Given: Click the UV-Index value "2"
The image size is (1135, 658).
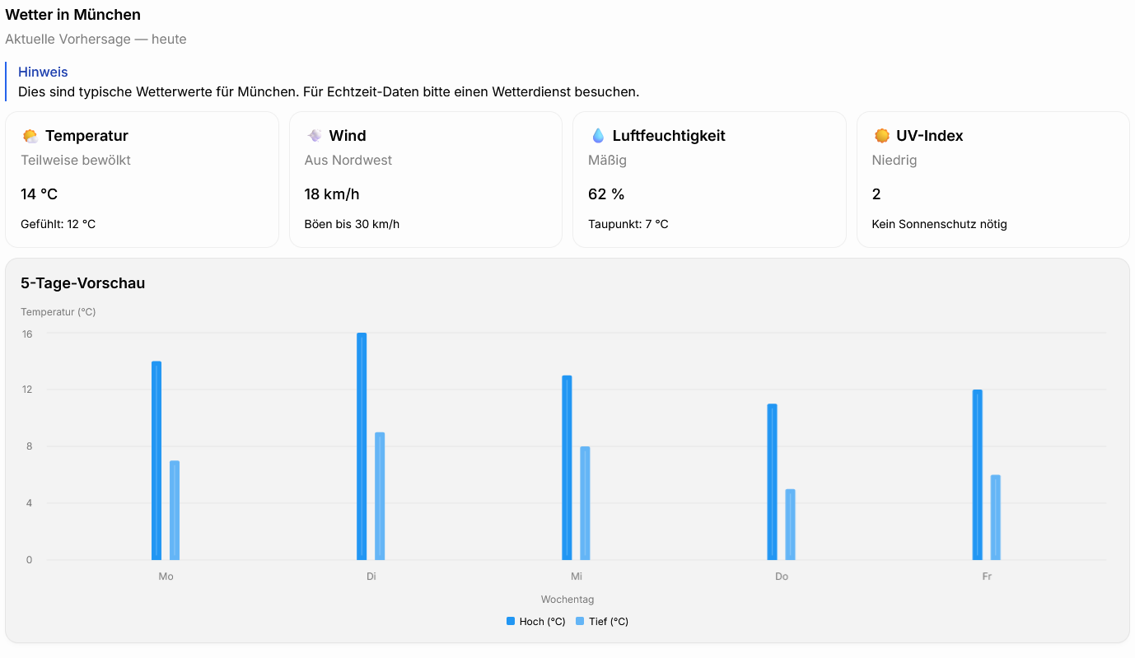Looking at the screenshot, I should (x=876, y=194).
